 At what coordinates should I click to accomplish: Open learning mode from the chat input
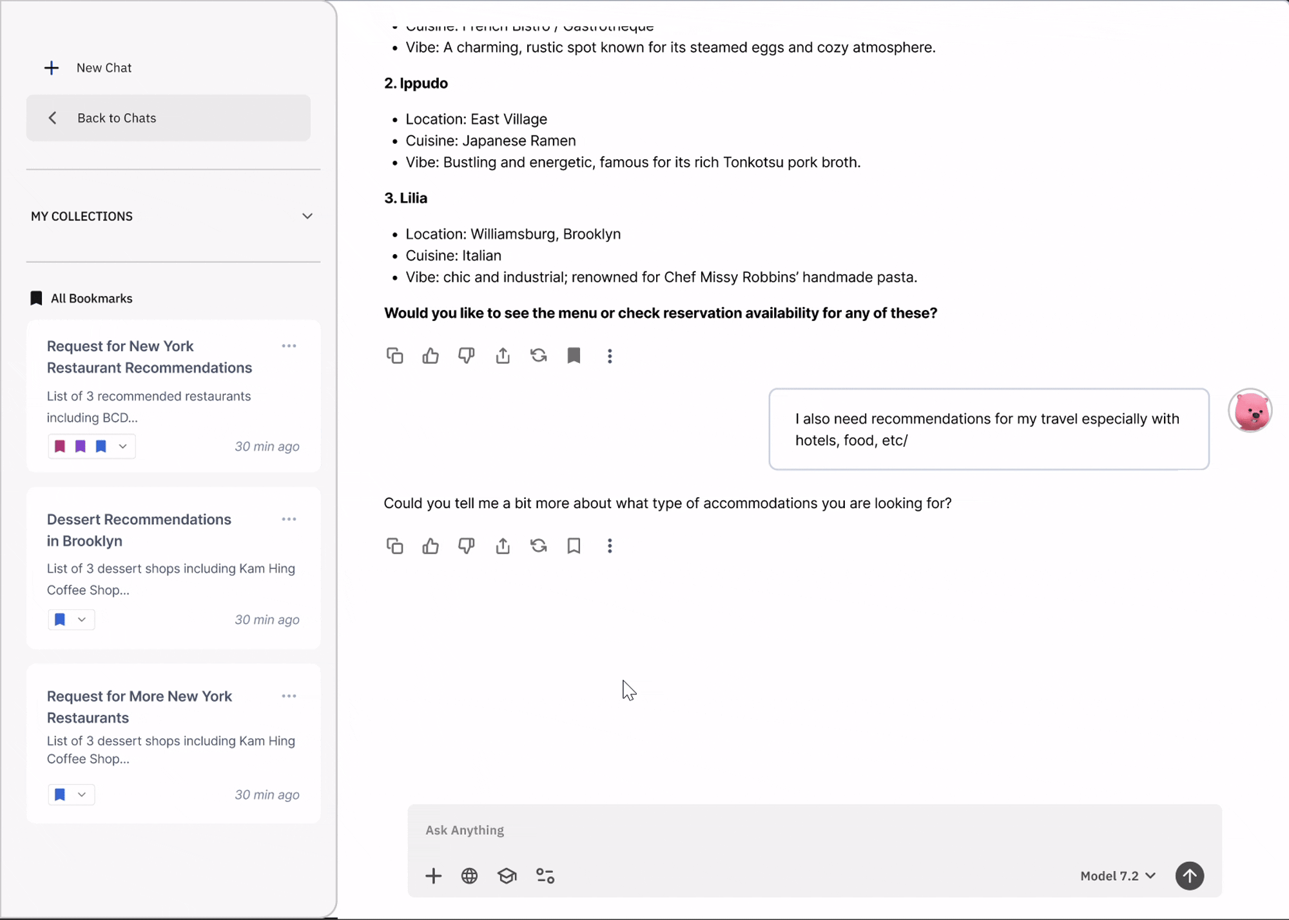[507, 876]
